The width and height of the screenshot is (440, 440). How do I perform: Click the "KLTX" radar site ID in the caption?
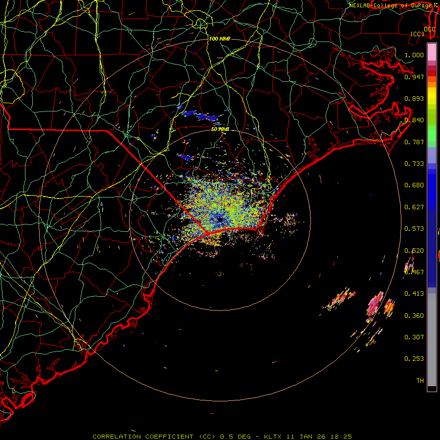pos(272,437)
